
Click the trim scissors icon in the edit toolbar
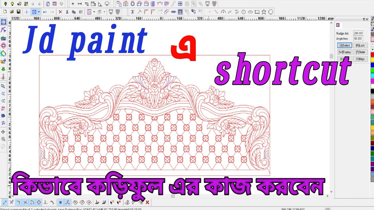(x=132, y=12)
